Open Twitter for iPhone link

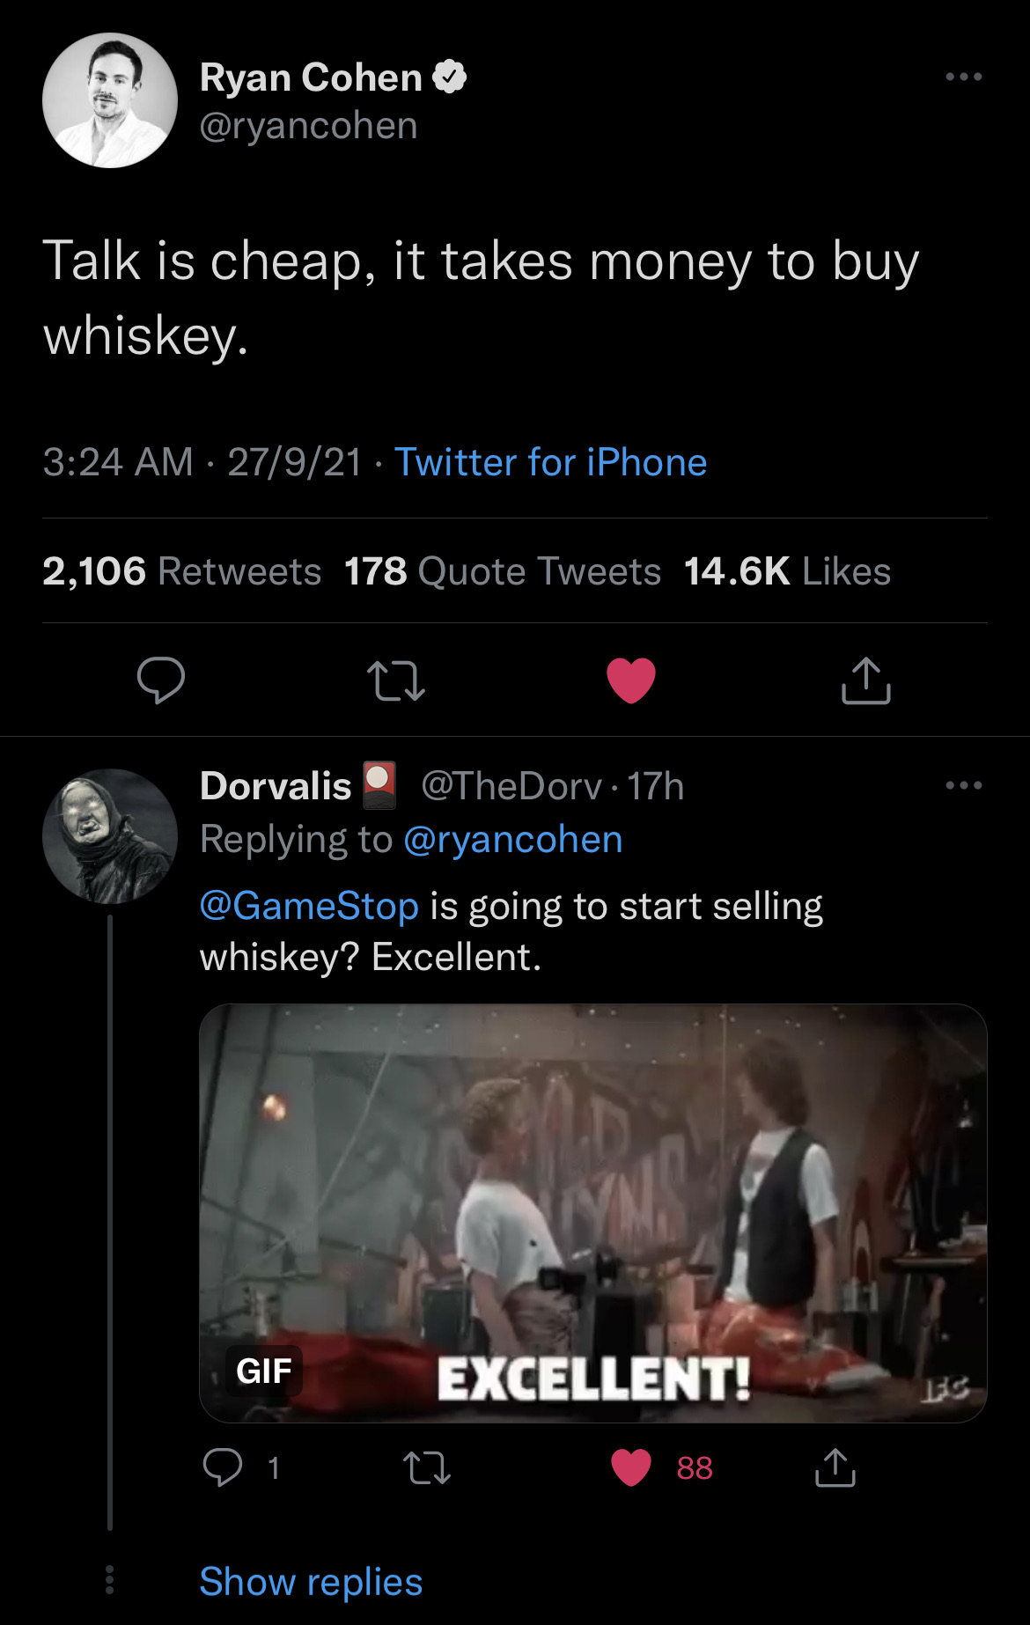point(550,462)
